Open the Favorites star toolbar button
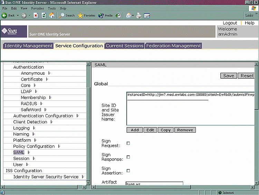This screenshot has height=195, width=259. pyautogui.click(x=86, y=16)
